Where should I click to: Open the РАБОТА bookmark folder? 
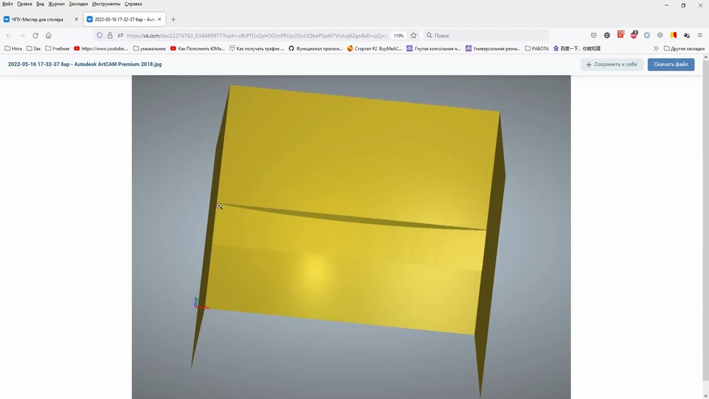point(537,49)
